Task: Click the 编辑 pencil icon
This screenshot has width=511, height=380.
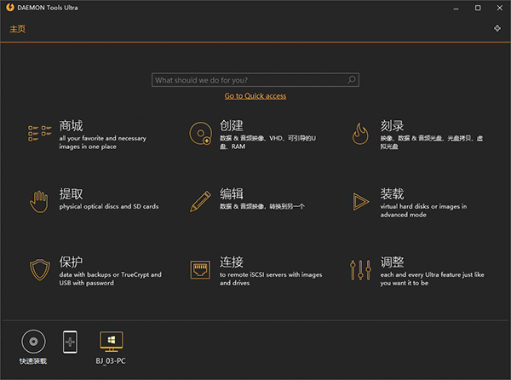Action: (200, 201)
